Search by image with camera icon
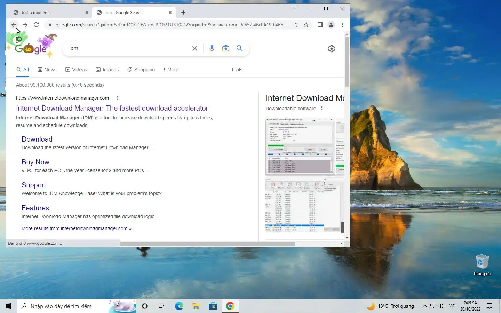 click(x=226, y=48)
